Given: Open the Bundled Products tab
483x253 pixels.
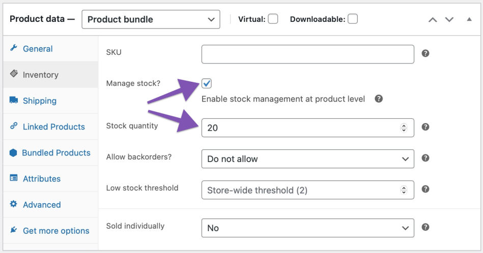Looking at the screenshot, I should coord(56,153).
